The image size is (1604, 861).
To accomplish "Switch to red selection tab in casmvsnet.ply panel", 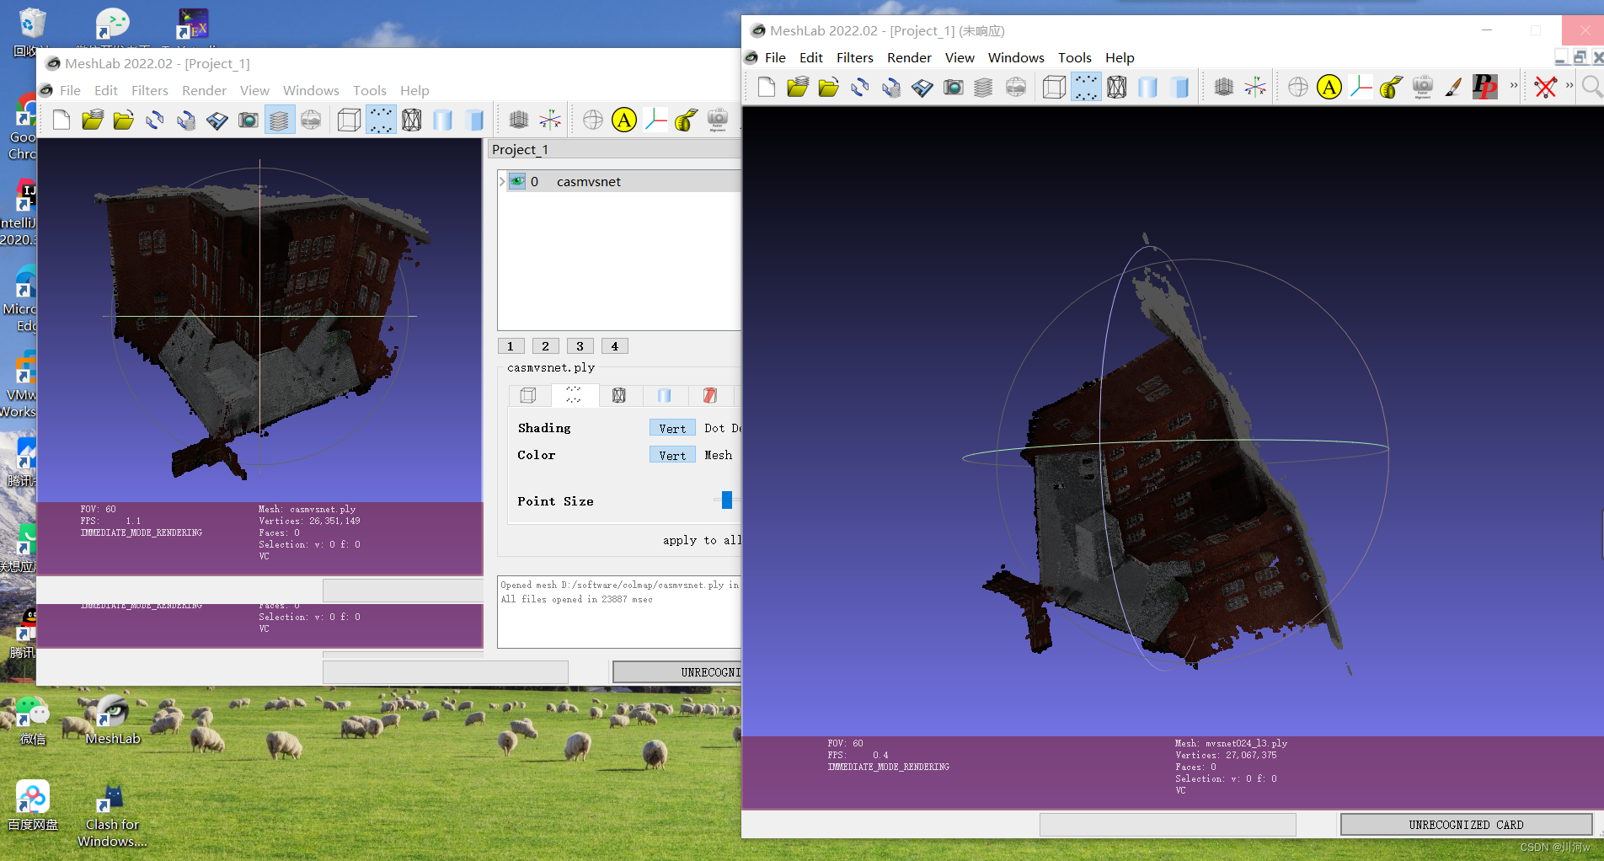I will pyautogui.click(x=709, y=395).
